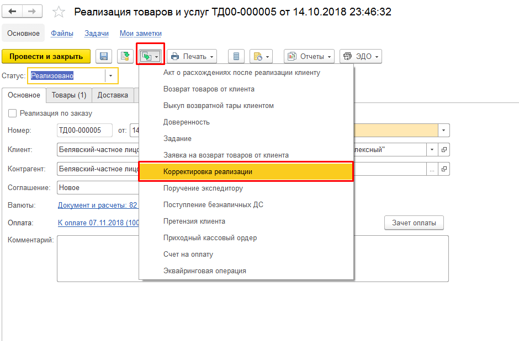This screenshot has height=341, width=519.
Task: Expand dropdown arrow next to лексный field
Action: pyautogui.click(x=432, y=149)
